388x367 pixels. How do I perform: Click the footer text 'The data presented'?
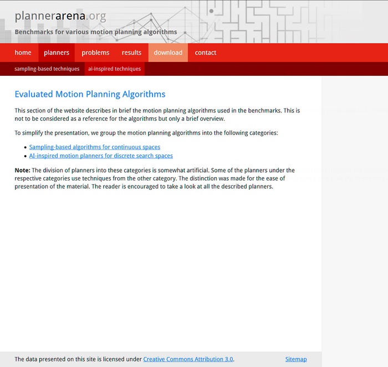tap(78, 359)
